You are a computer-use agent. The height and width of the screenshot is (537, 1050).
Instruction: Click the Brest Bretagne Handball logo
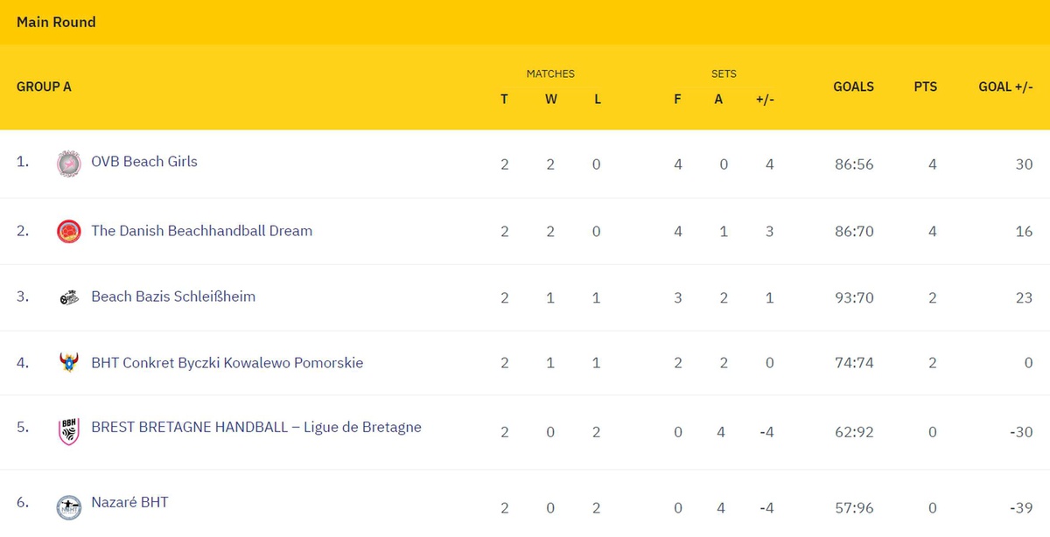[68, 429]
